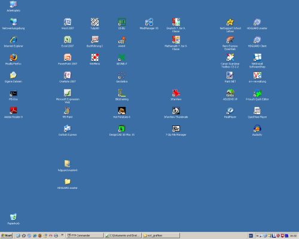Screen dimensions: 299x239
Task: Select the green GEONExT icon
Action: click(x=122, y=57)
